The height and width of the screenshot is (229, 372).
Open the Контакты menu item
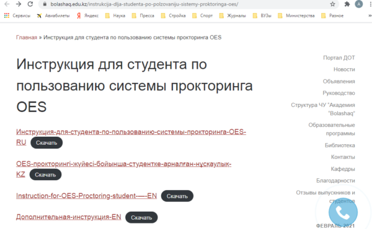[343, 157]
